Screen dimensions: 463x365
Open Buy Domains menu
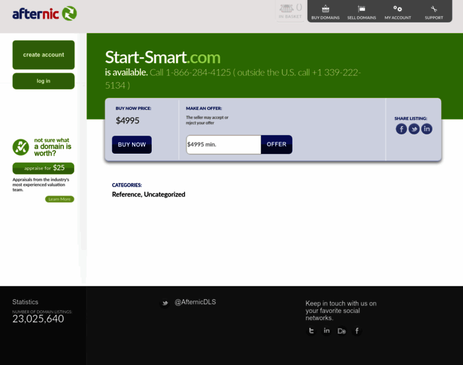325,12
